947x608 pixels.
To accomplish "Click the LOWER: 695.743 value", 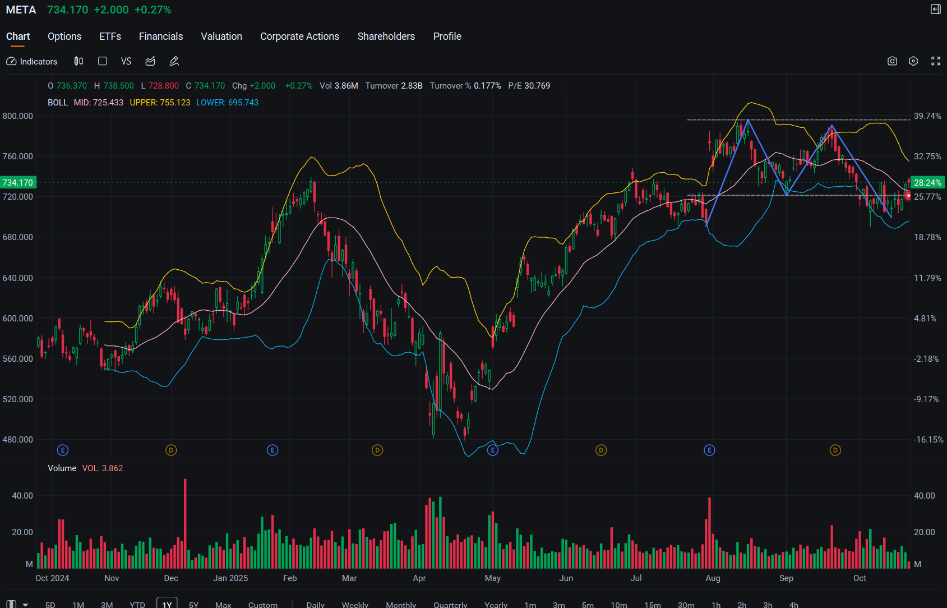I will click(227, 103).
